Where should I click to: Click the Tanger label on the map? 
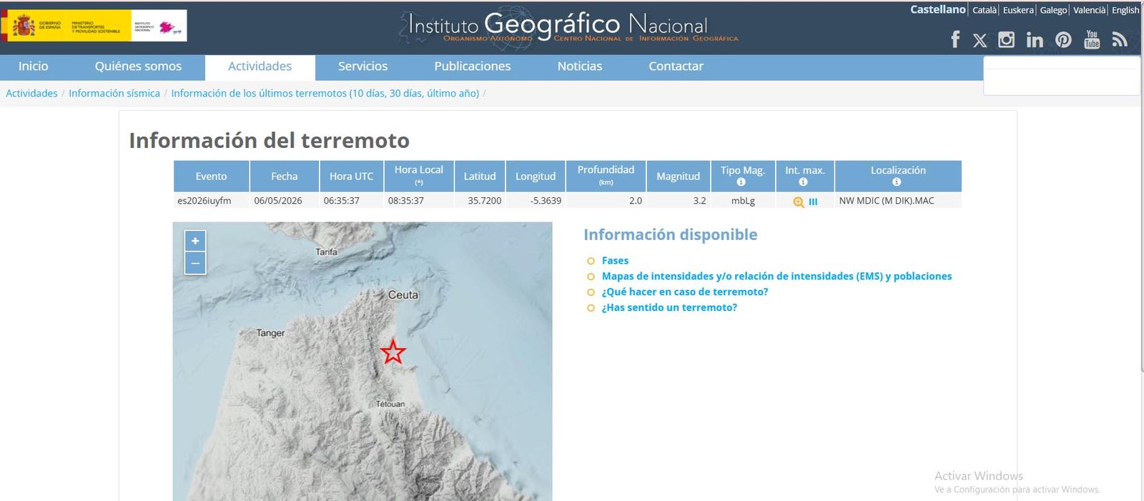point(270,333)
